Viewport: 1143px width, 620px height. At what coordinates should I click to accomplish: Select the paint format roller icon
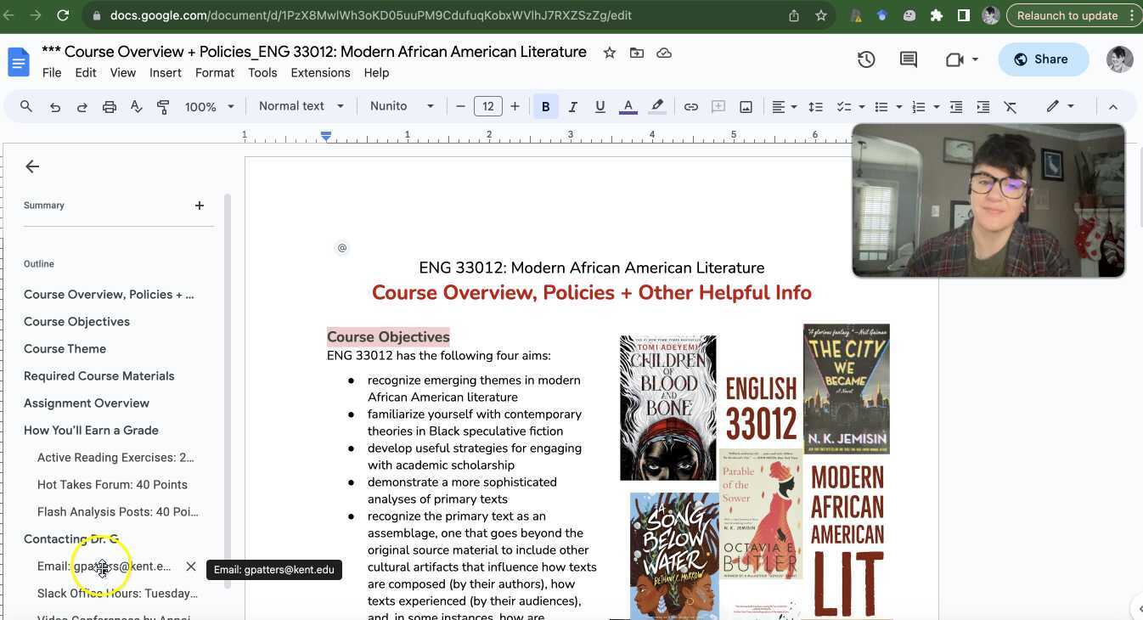(x=163, y=106)
